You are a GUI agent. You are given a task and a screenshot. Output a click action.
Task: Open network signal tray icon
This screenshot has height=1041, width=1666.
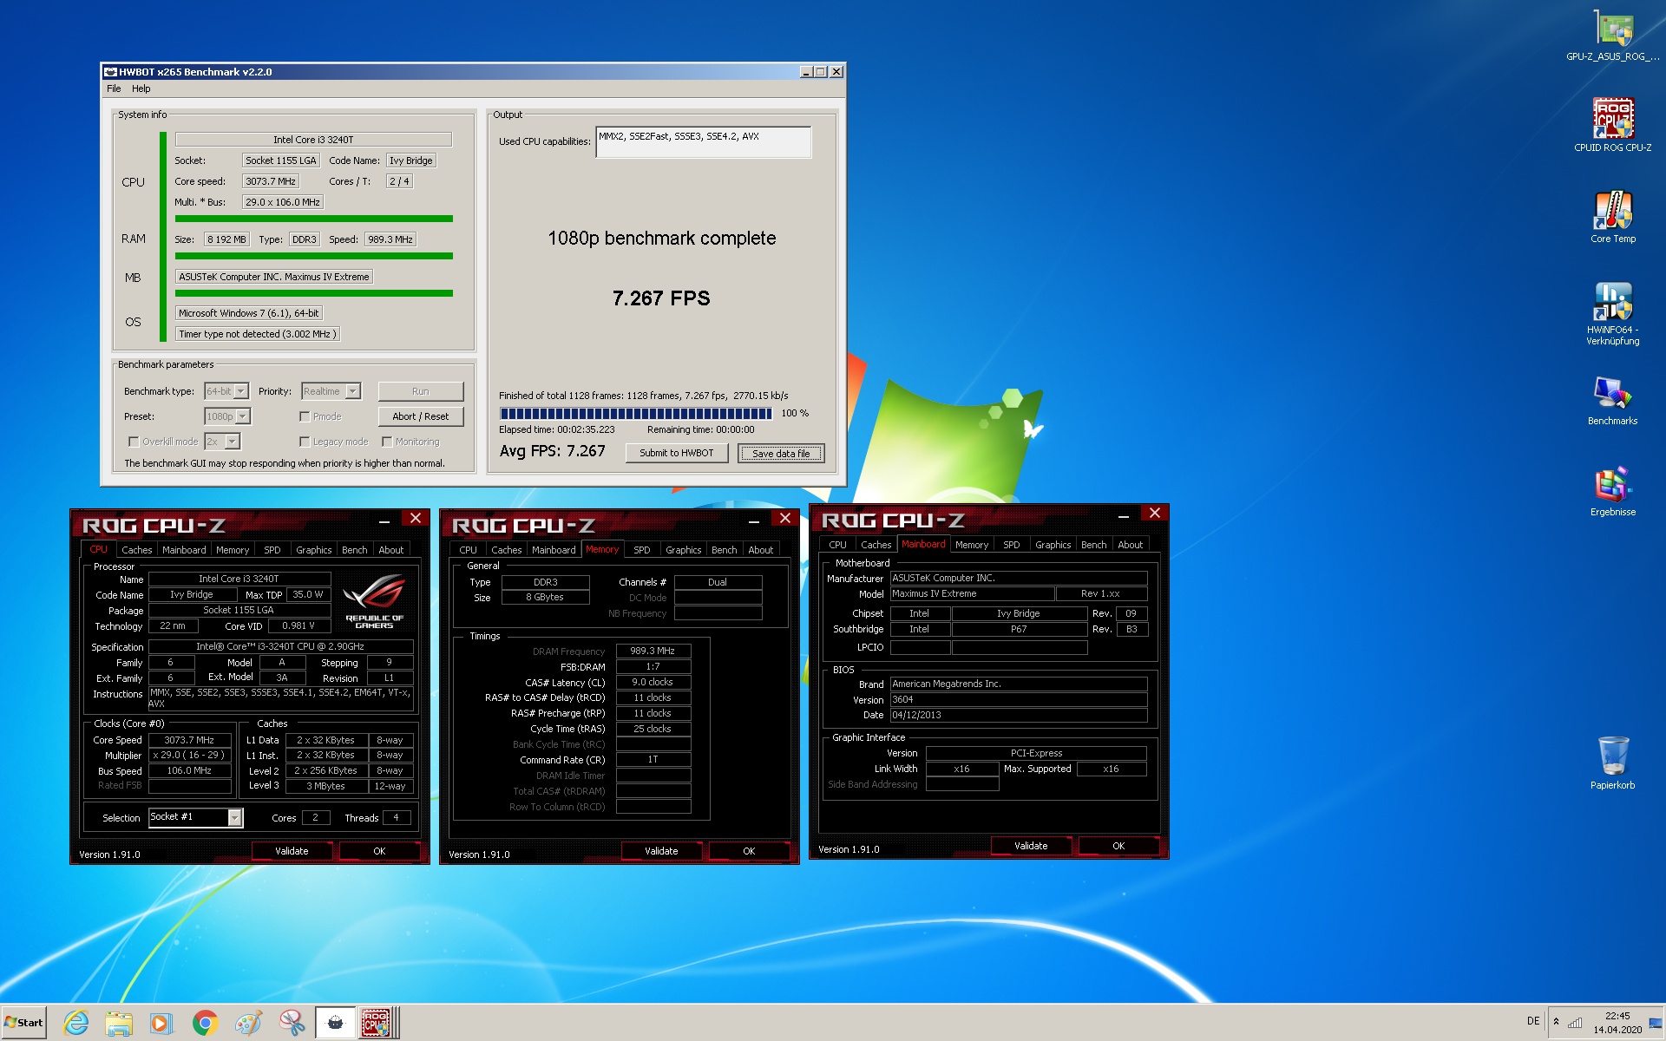point(1575,1023)
